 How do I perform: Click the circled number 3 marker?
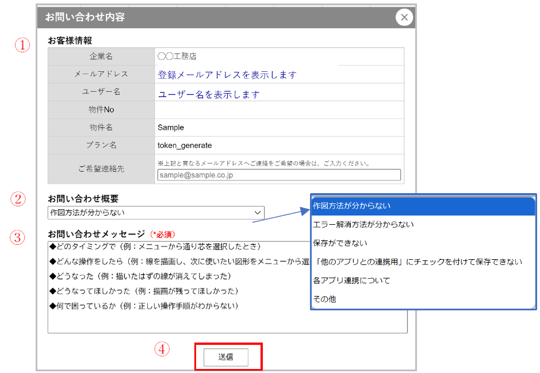[19, 237]
